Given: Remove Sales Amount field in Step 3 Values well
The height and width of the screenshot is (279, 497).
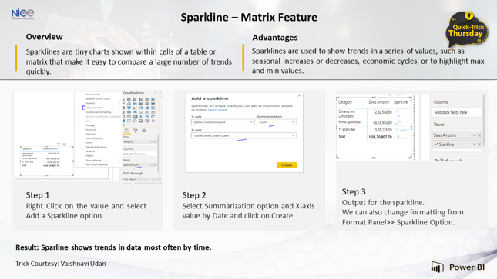Looking at the screenshot, I should tap(479, 135).
